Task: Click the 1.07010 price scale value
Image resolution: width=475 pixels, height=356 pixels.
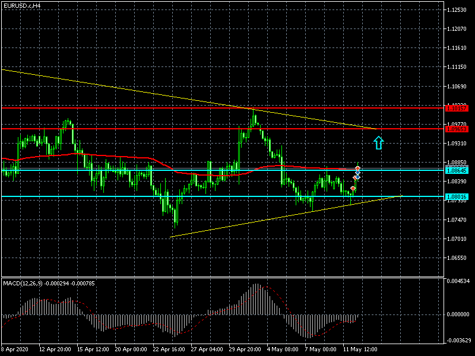Action: click(458, 239)
